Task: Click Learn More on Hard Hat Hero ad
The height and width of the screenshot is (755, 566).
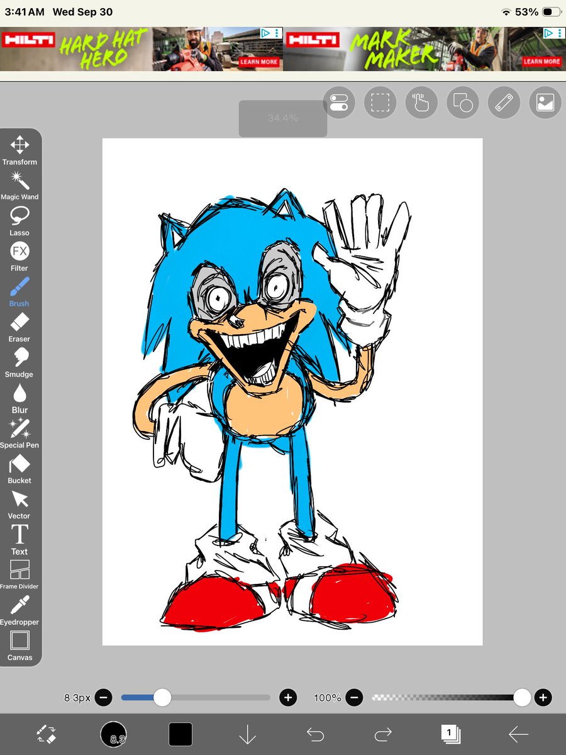Action: point(258,62)
